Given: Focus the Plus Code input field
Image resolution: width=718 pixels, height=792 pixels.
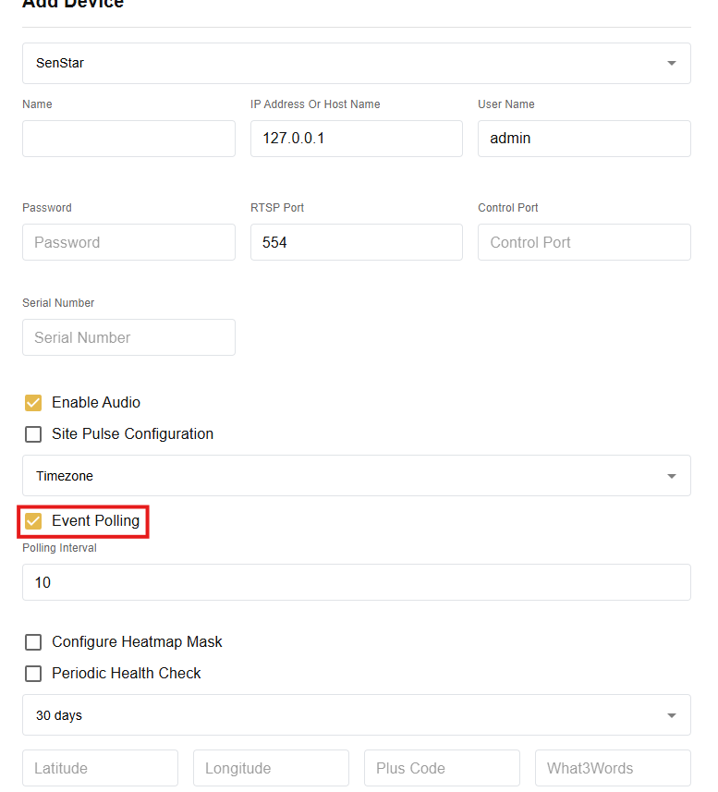Looking at the screenshot, I should tap(442, 768).
